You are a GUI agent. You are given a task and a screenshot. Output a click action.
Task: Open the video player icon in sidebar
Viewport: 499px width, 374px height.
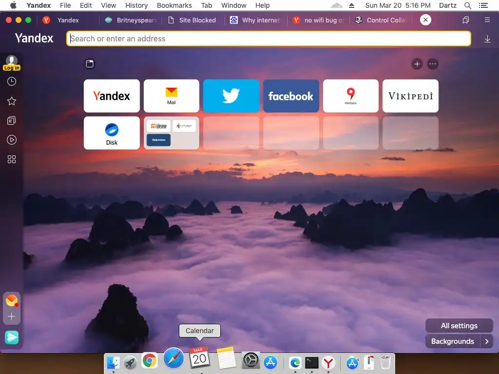pos(12,140)
